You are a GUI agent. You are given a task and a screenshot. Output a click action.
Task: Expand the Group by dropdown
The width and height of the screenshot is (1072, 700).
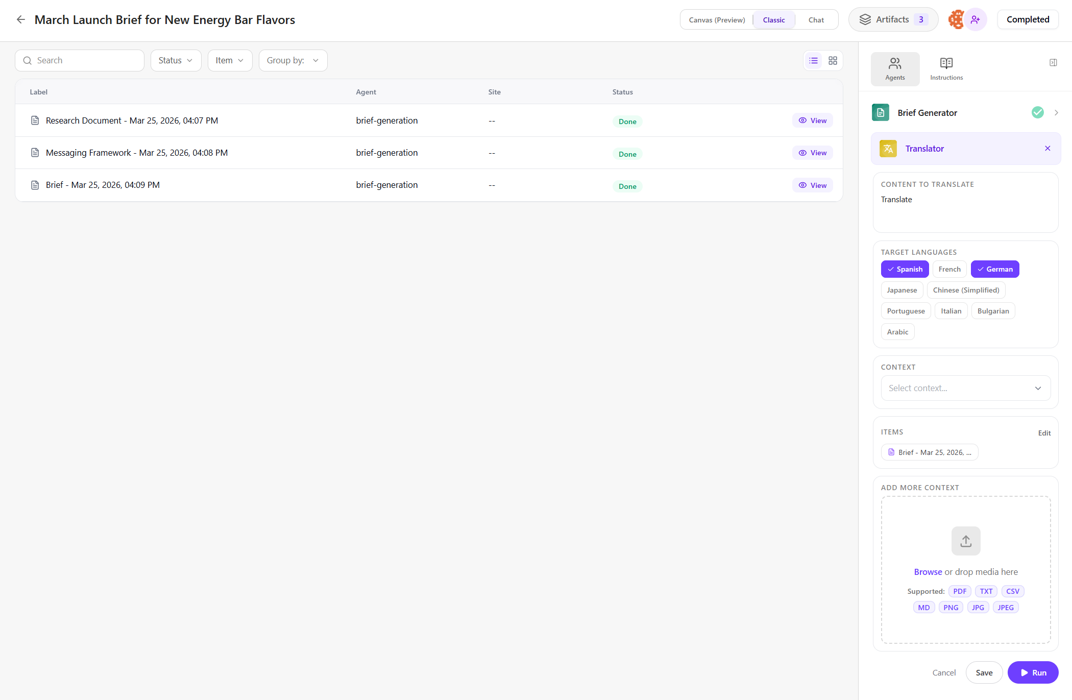click(x=293, y=60)
